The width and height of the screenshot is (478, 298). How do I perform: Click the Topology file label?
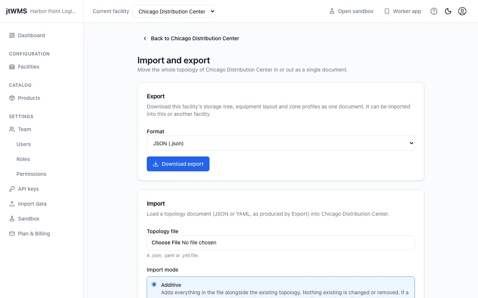point(162,231)
